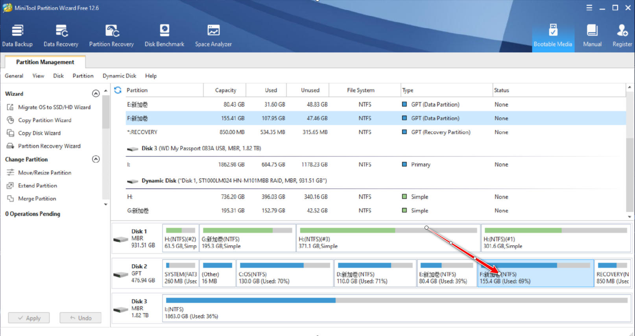Open the General menu
This screenshot has height=336, width=635.
14,76
